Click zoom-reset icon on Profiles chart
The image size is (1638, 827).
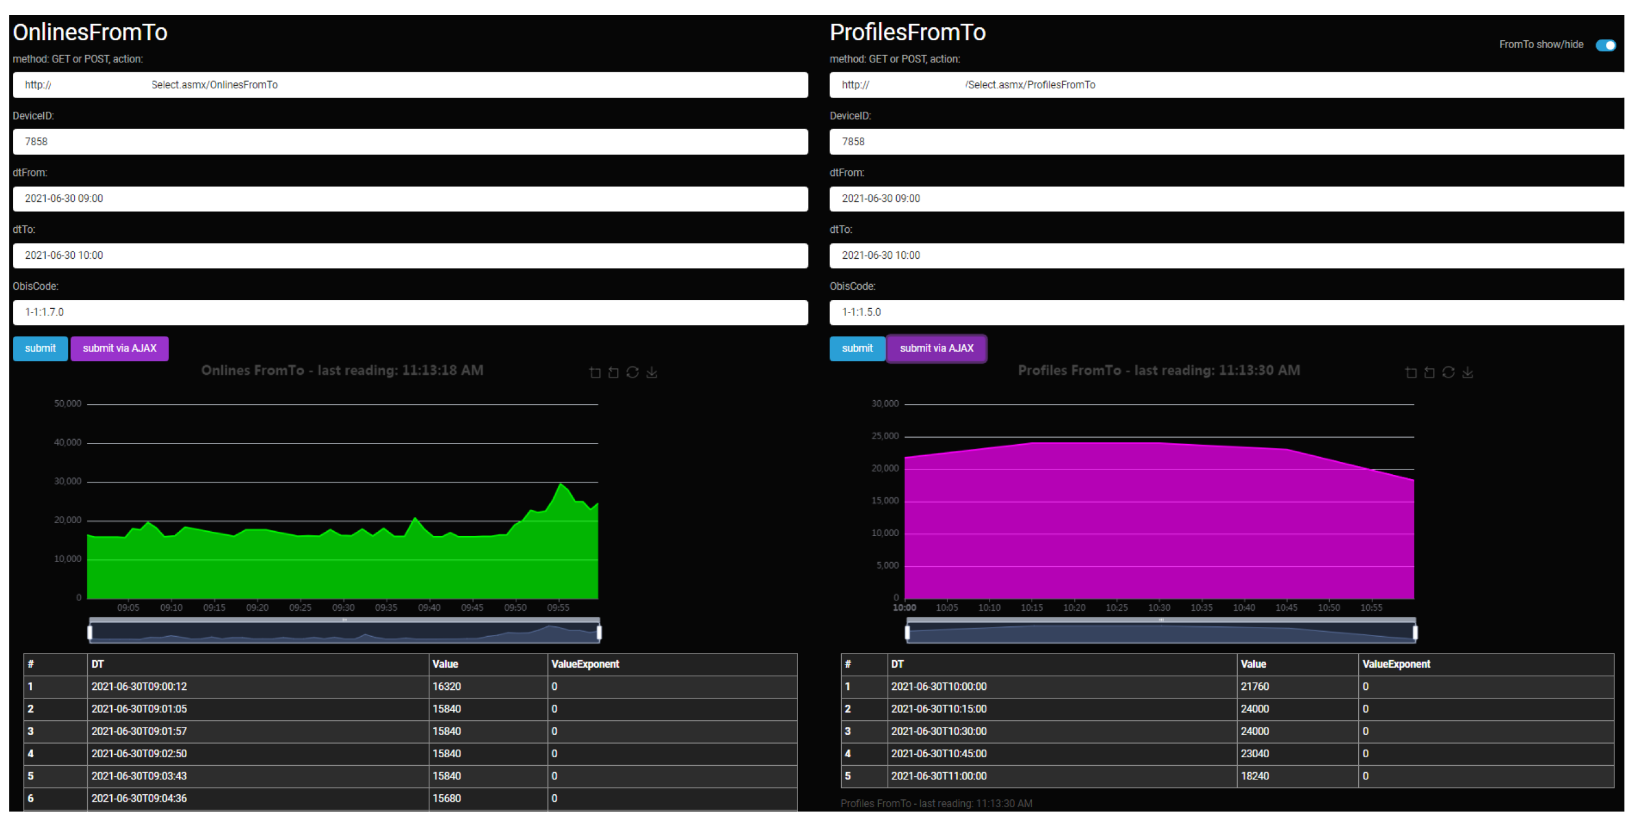[x=1429, y=372]
